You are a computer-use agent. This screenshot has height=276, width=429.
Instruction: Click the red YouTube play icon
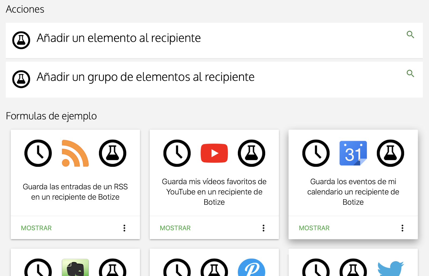(214, 153)
